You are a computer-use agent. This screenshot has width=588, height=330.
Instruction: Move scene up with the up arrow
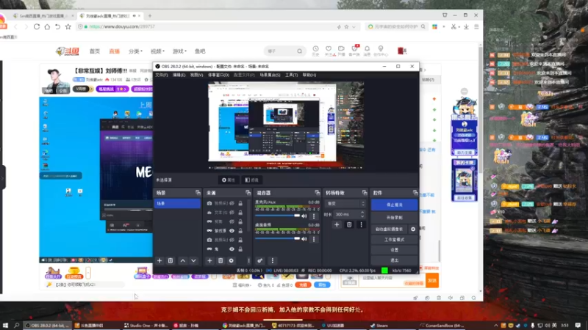[x=182, y=260]
